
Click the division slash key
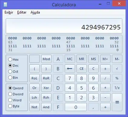pos(105,78)
